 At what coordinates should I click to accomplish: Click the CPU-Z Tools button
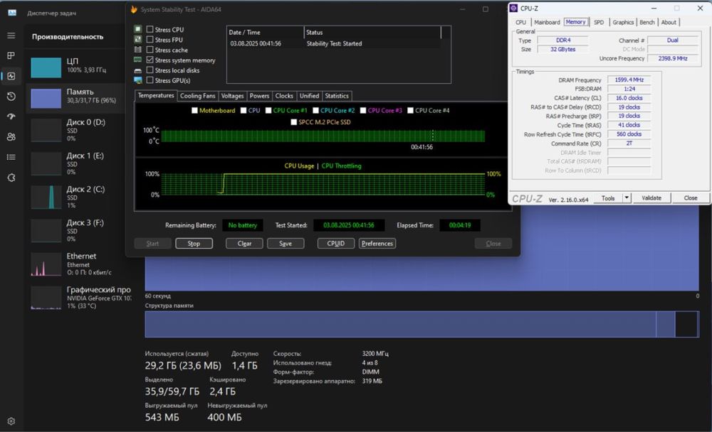coord(609,198)
